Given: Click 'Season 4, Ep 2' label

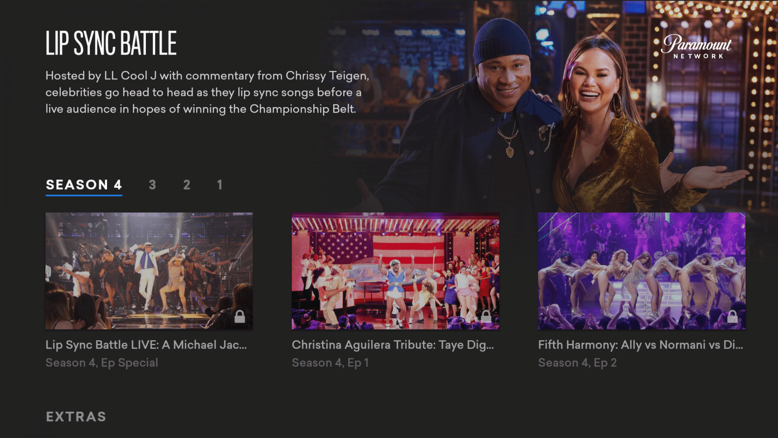Looking at the screenshot, I should point(577,363).
